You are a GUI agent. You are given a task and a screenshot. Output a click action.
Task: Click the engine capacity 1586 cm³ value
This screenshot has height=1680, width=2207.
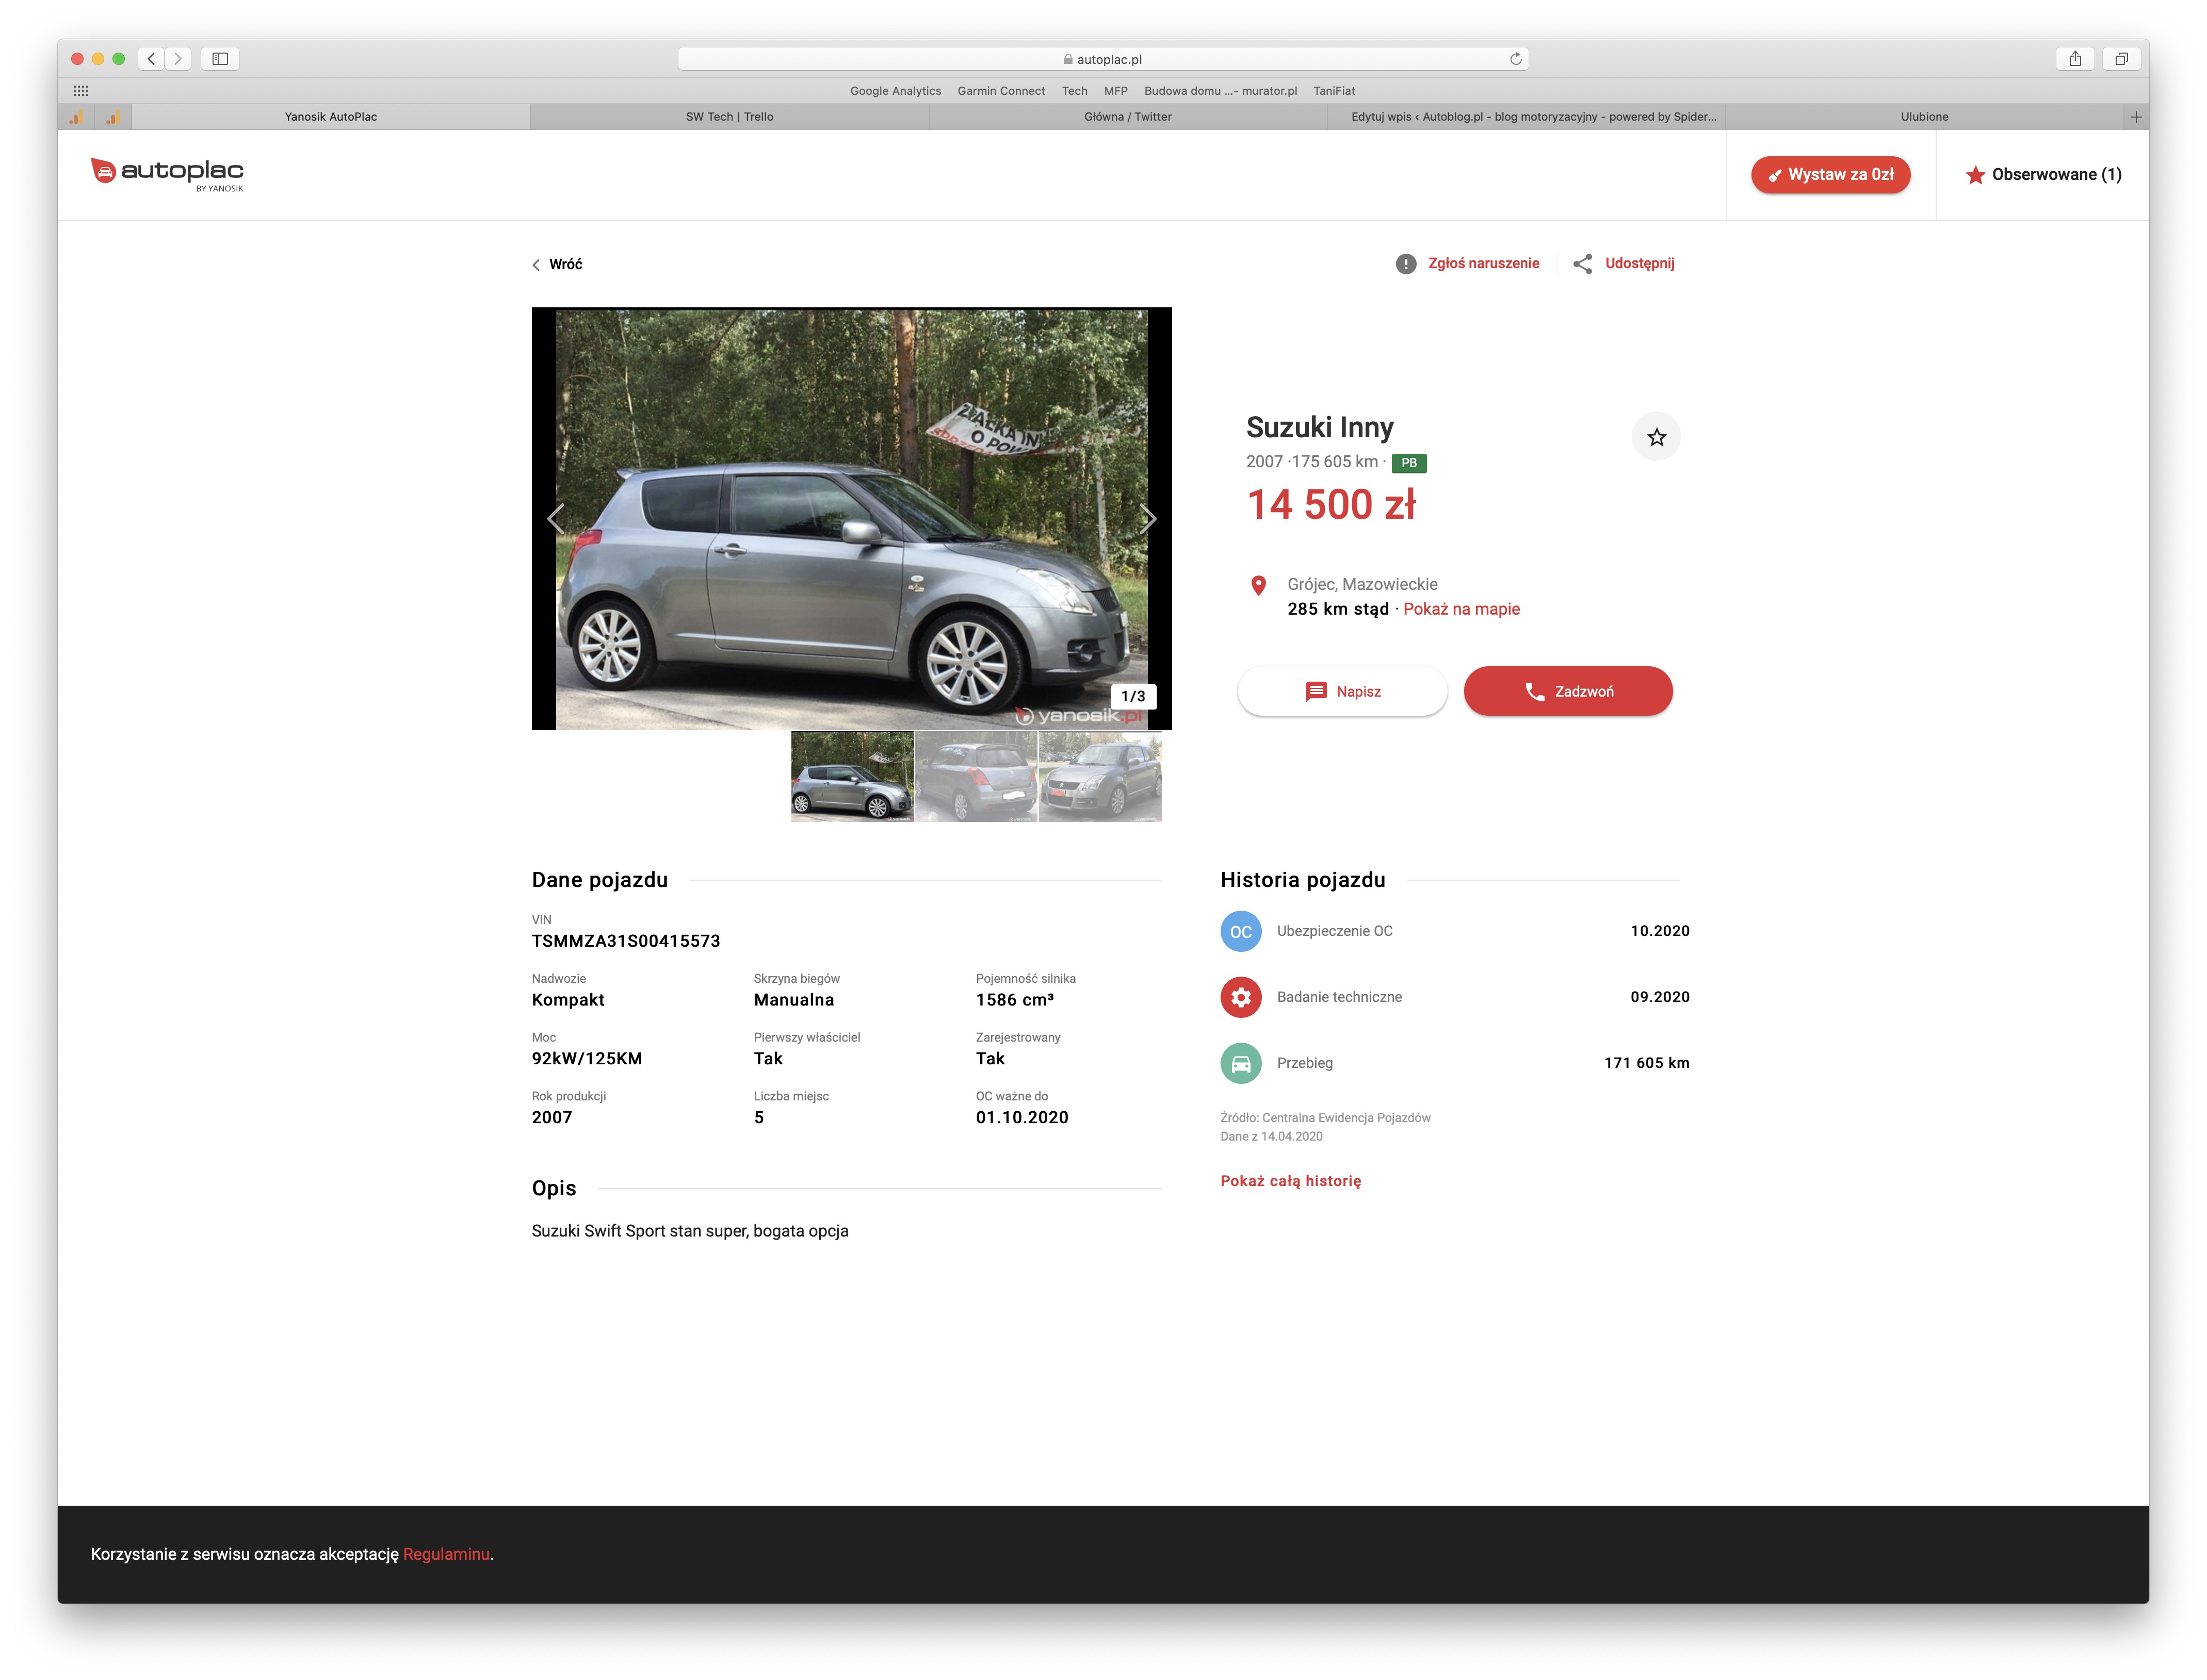pos(1014,1000)
